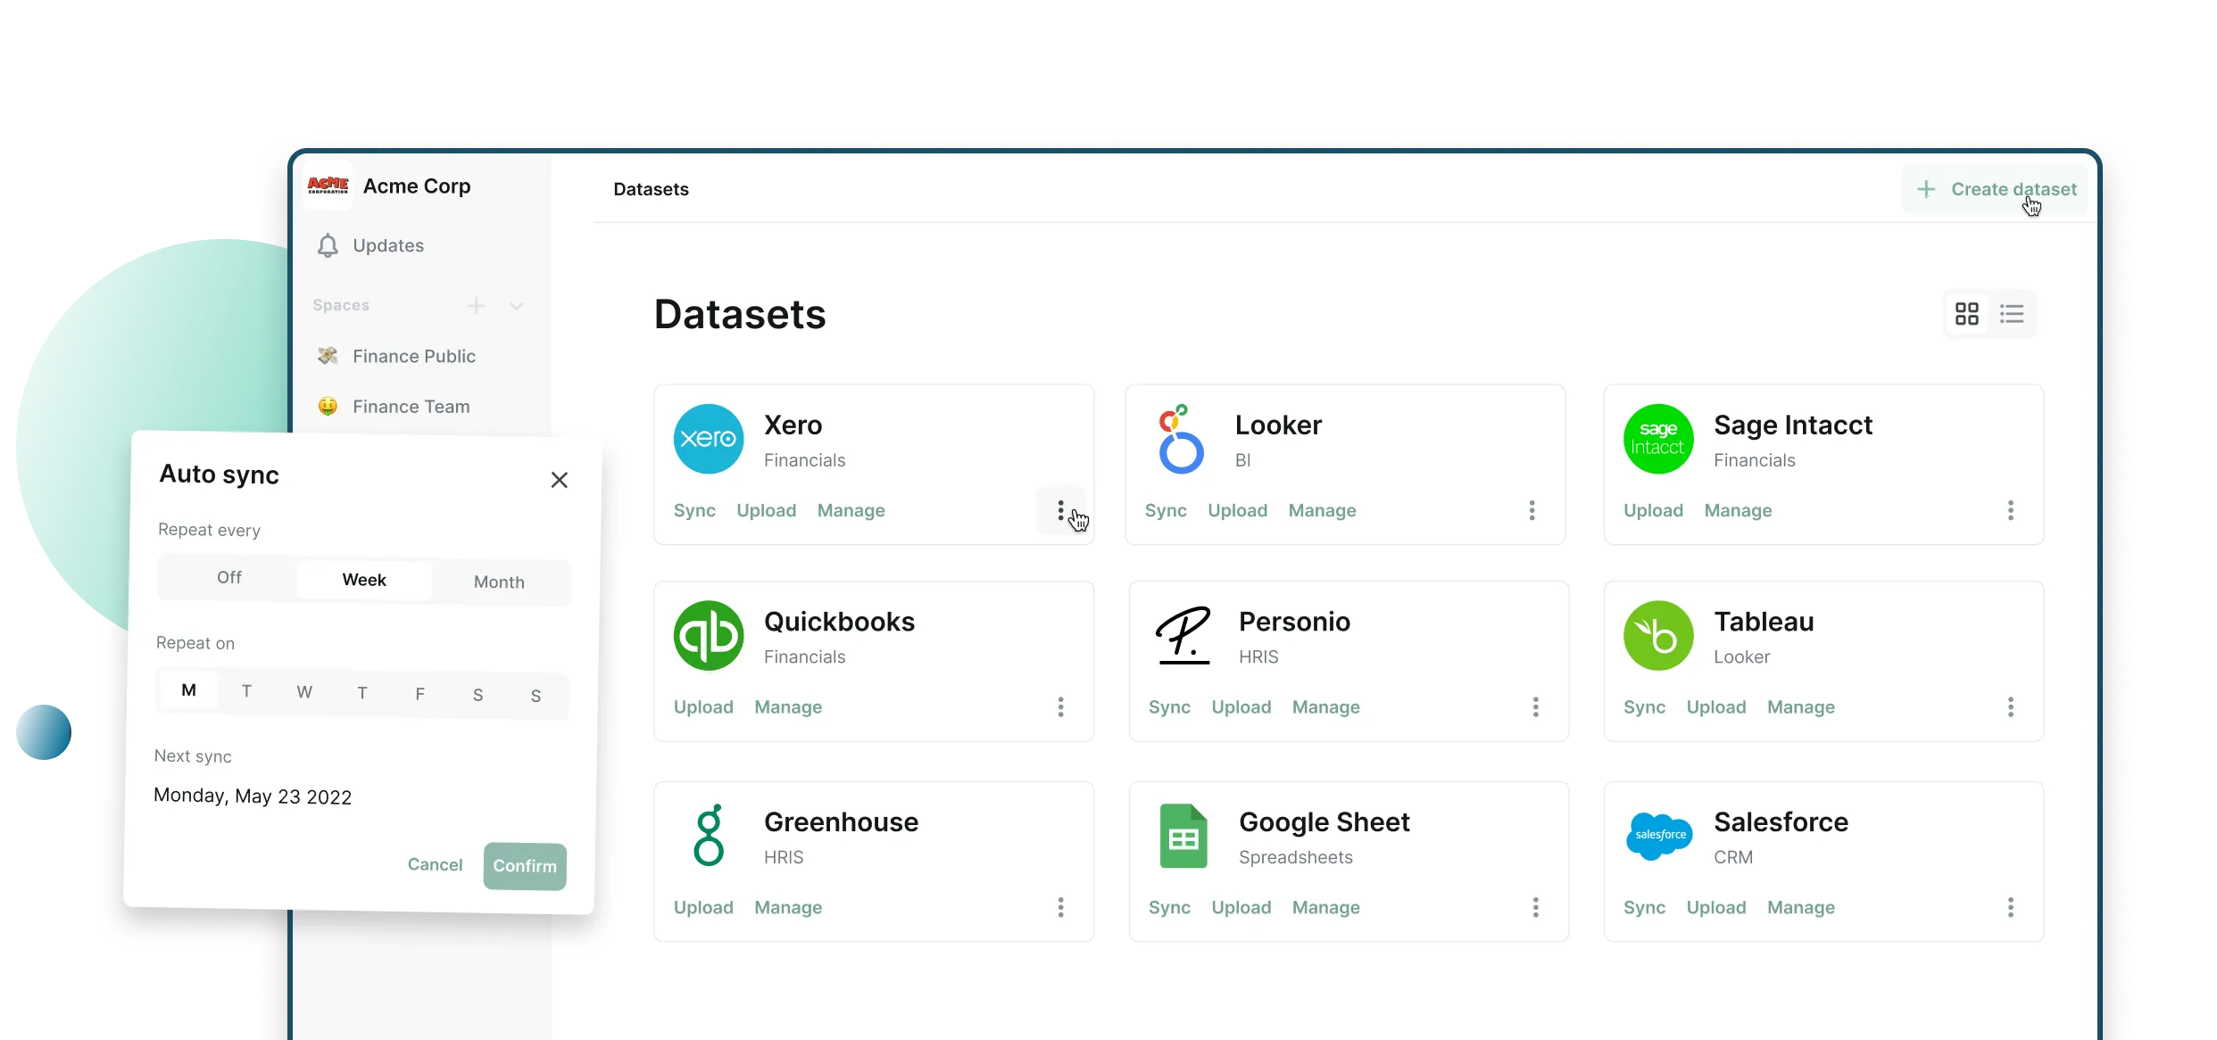Confirm the Auto sync settings
This screenshot has height=1040, width=2217.
pyautogui.click(x=525, y=866)
